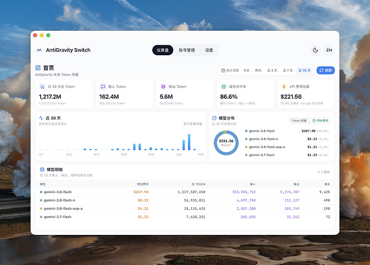Click the pie chart model distribution icon
Viewport: 370px width, 265px height.
(214, 118)
